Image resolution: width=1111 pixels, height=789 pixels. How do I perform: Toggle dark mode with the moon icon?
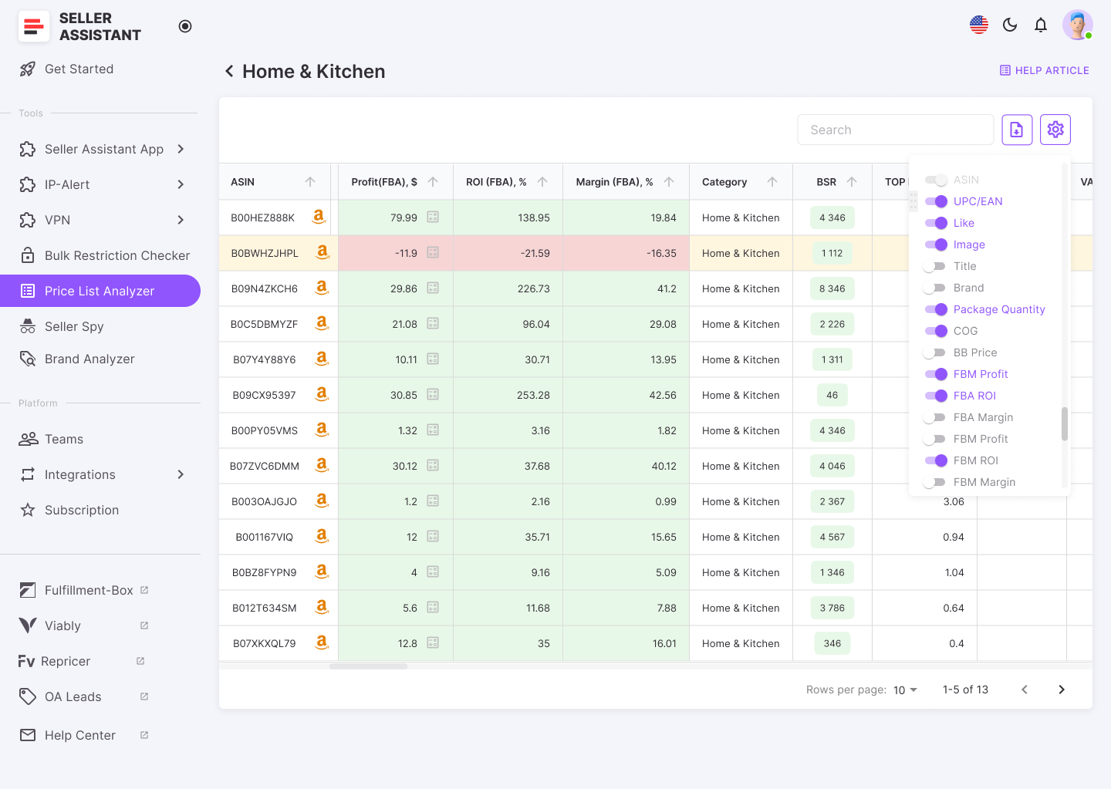[x=1010, y=25]
